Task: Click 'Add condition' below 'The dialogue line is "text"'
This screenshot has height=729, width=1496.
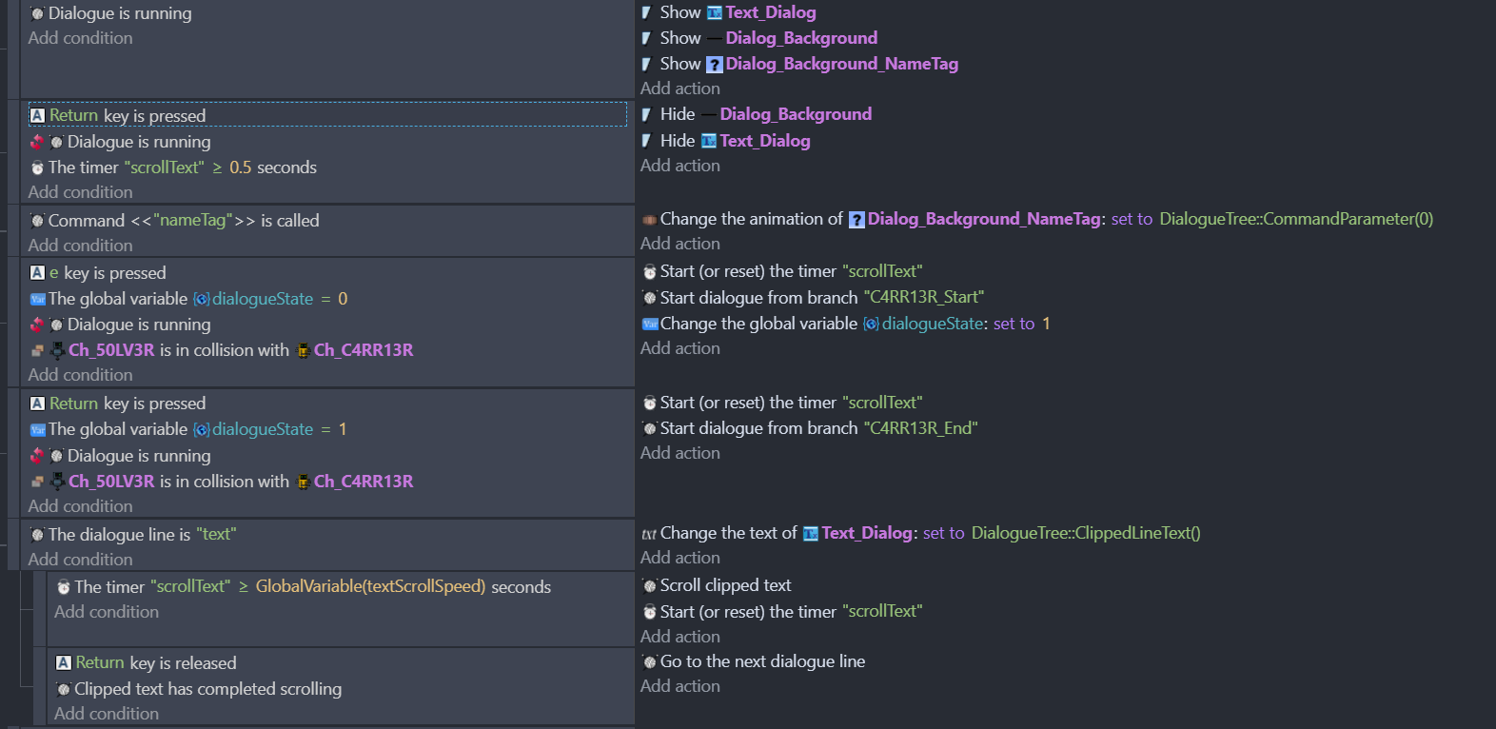Action: click(80, 560)
